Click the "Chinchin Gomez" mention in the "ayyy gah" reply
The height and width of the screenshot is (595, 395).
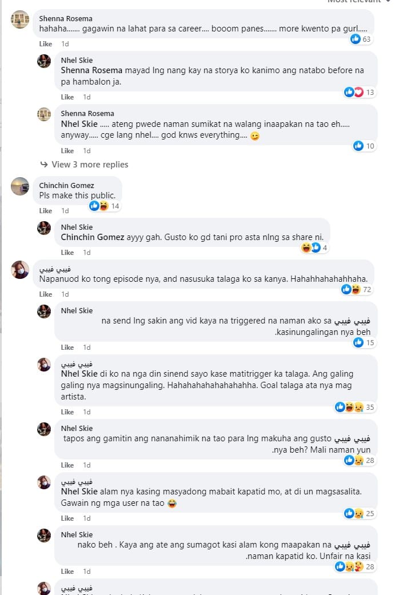click(x=92, y=237)
